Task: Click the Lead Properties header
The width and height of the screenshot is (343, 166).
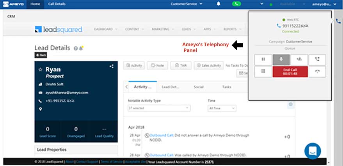Action: click(x=76, y=150)
